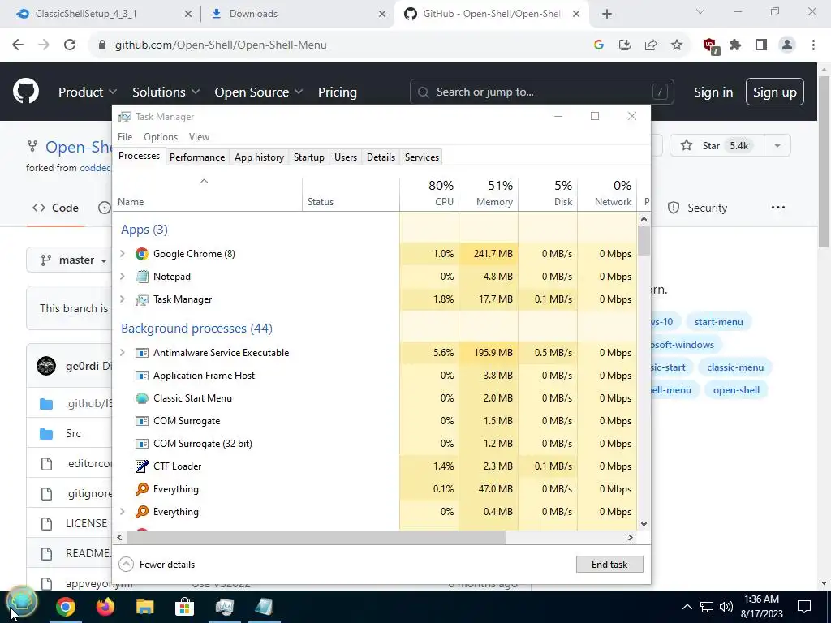Click the browser back arrow
The height and width of the screenshot is (623, 831).
[18, 45]
